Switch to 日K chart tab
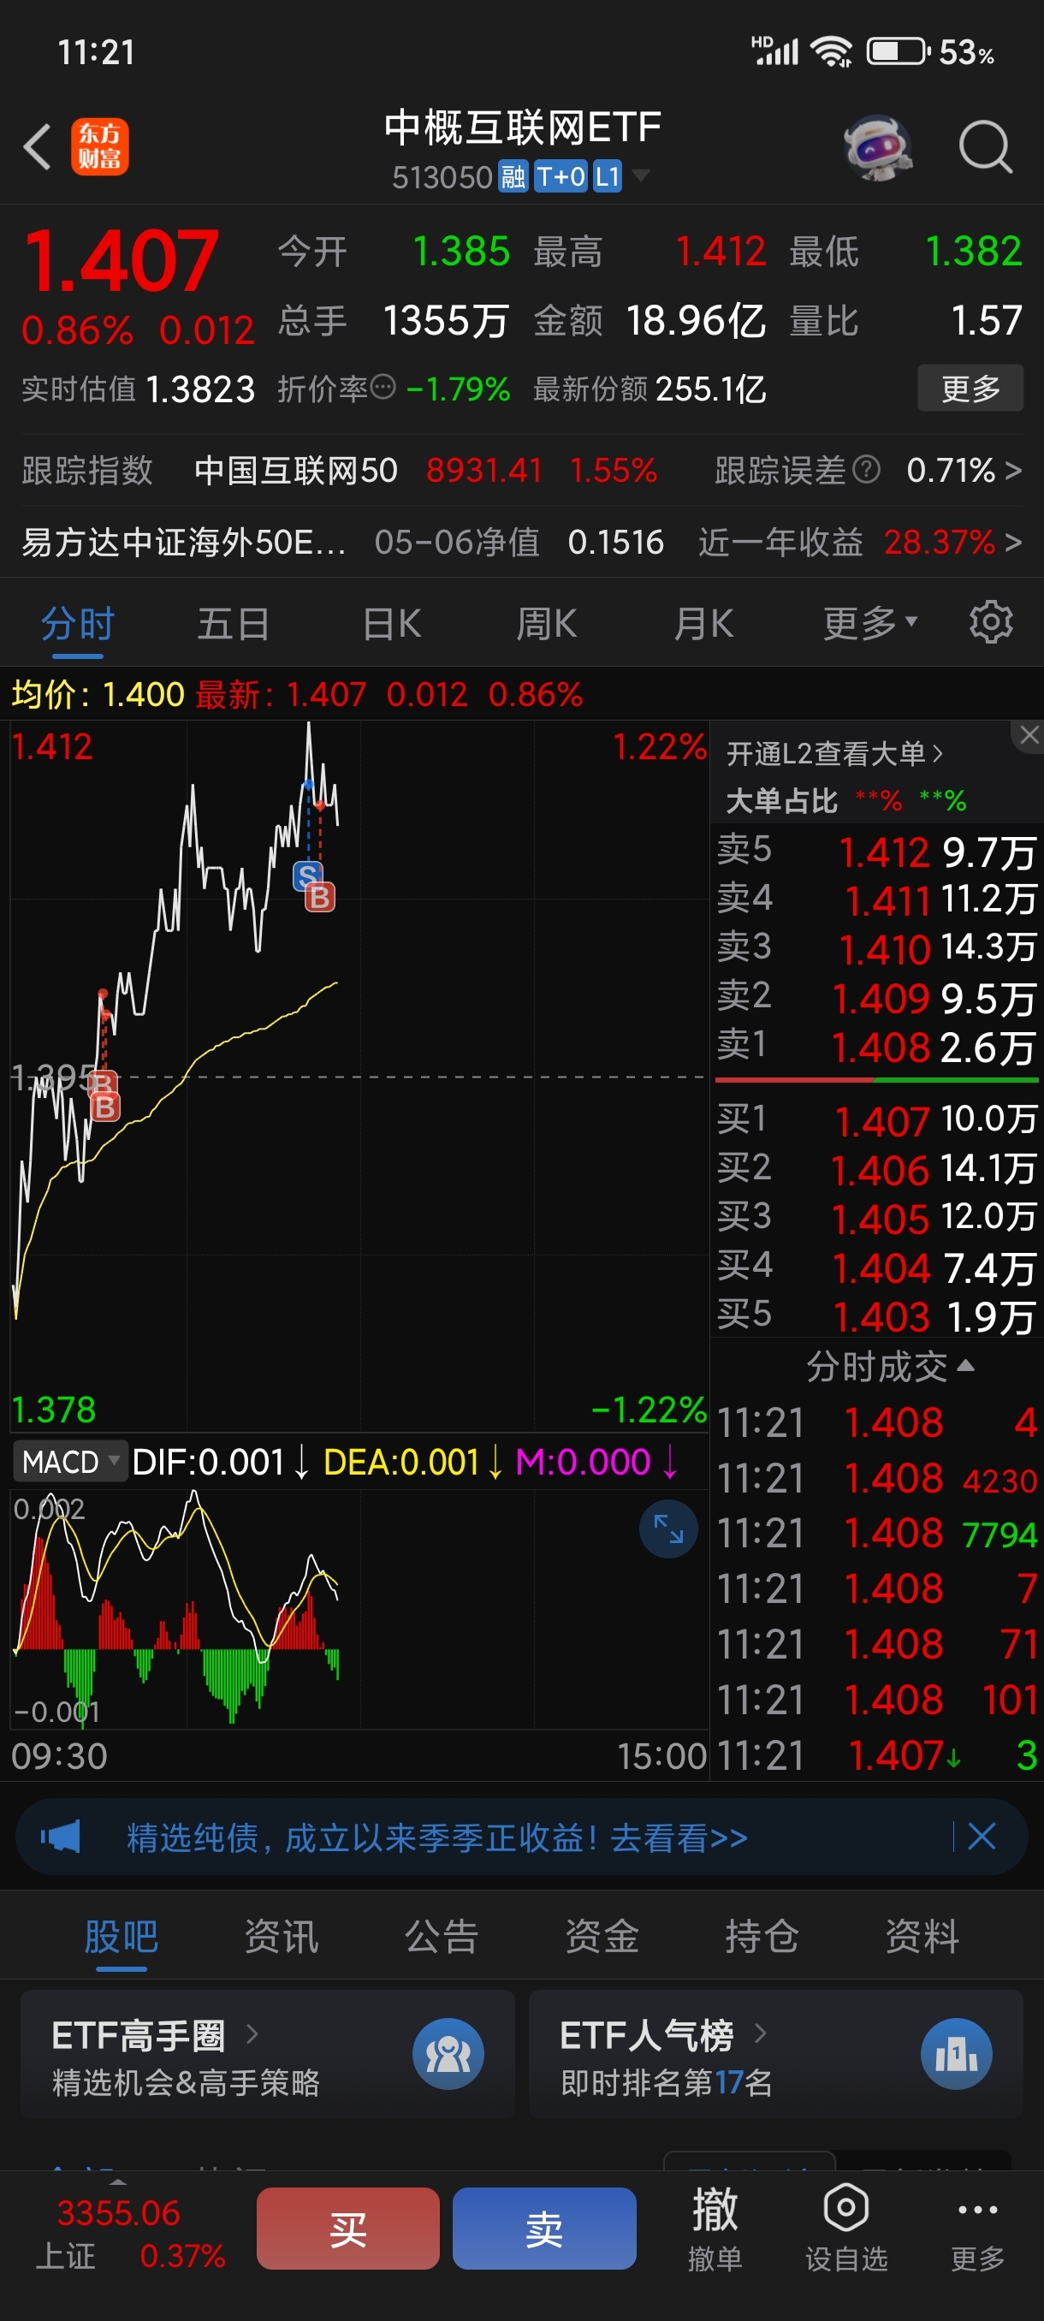Screen dimensions: 1044x2321 (x=392, y=624)
